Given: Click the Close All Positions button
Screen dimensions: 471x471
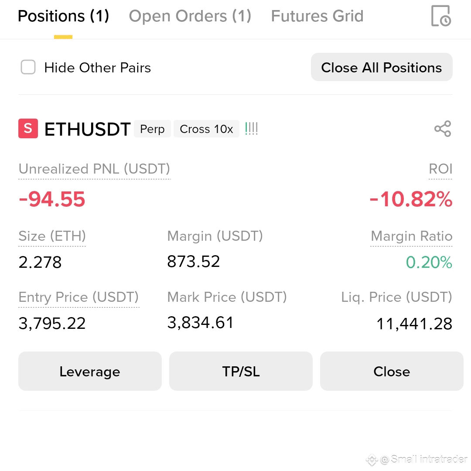Looking at the screenshot, I should coord(382,67).
